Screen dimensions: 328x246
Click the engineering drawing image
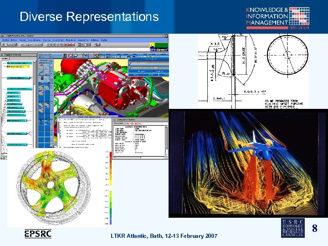pyautogui.click(x=253, y=71)
